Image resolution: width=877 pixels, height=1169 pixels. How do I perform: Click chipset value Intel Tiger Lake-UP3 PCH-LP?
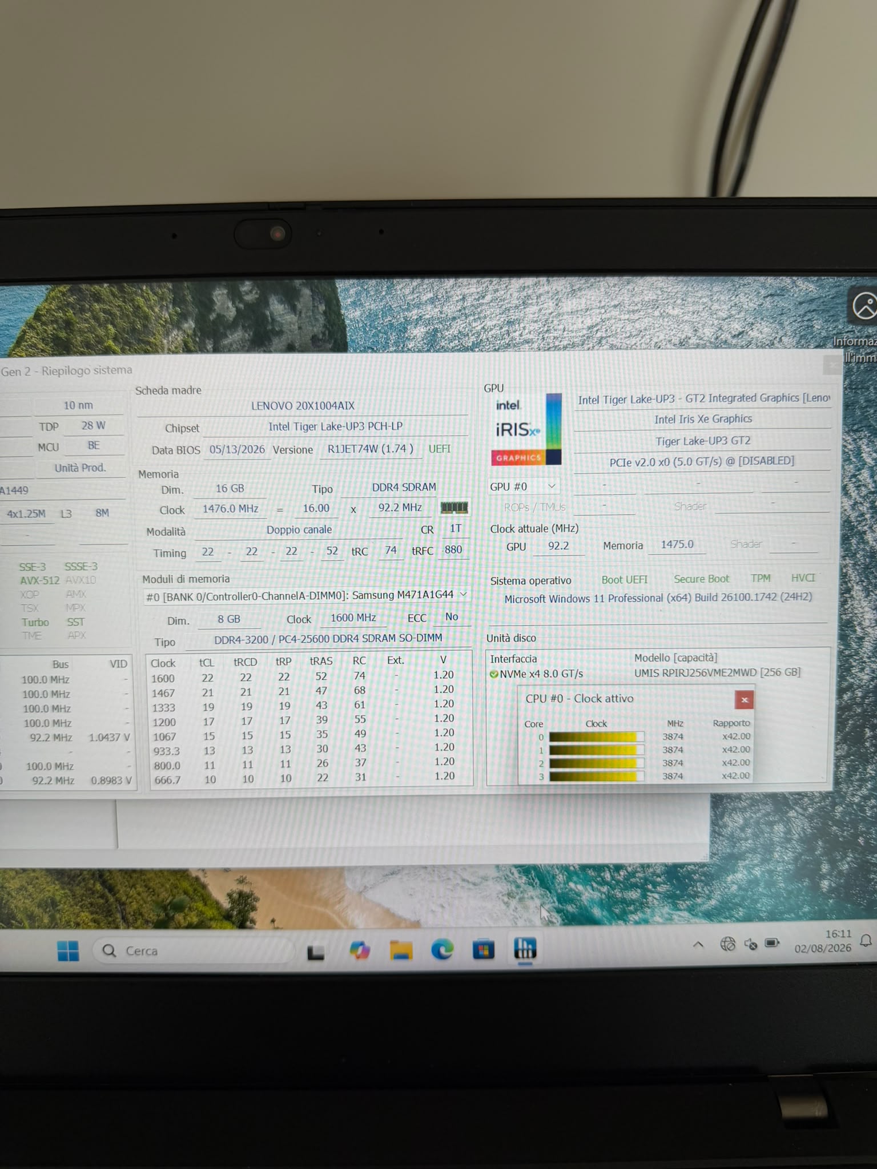(336, 426)
